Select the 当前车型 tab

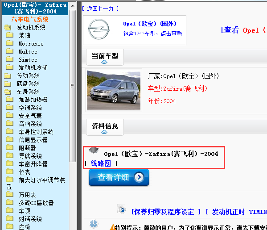(105, 57)
